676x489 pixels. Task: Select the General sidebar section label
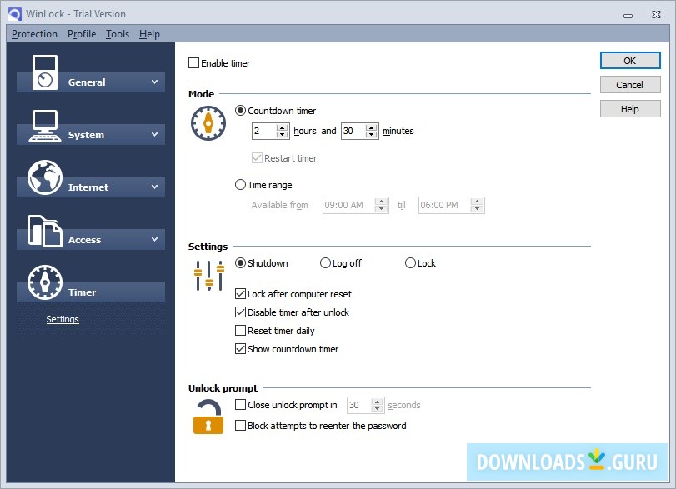point(87,82)
